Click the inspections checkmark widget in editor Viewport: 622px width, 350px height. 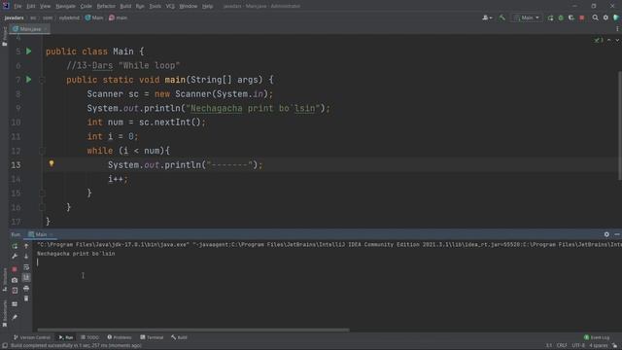(599, 40)
